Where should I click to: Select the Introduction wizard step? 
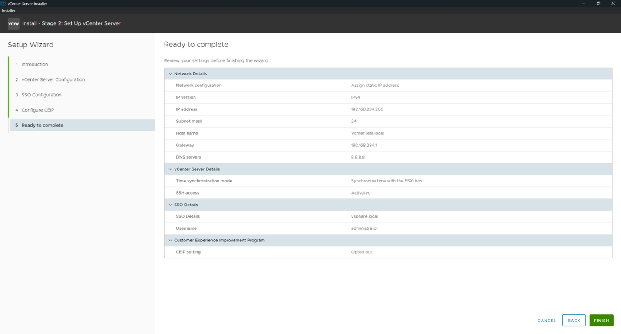34,64
